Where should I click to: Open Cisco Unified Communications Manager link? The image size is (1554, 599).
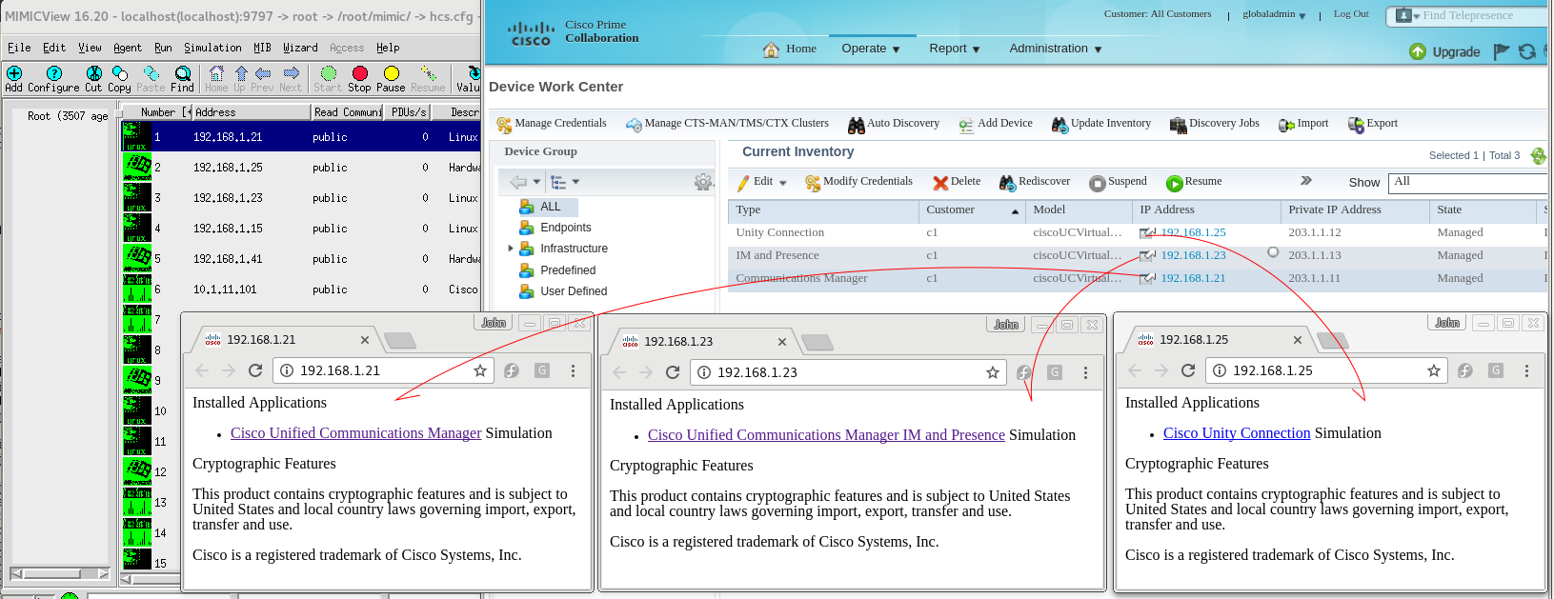pyautogui.click(x=355, y=433)
